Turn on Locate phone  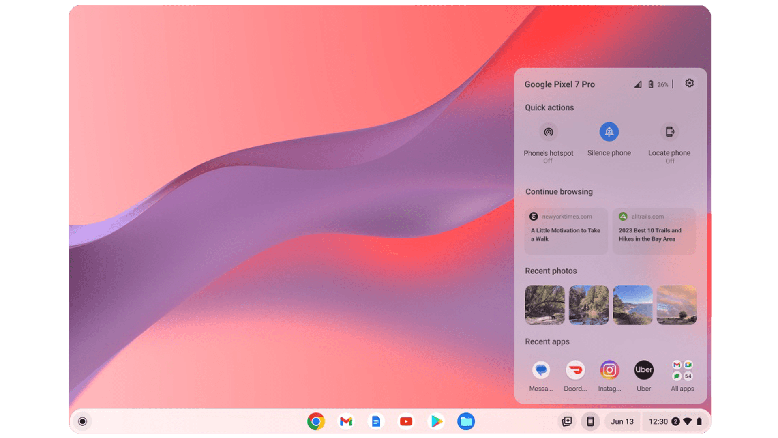669,132
